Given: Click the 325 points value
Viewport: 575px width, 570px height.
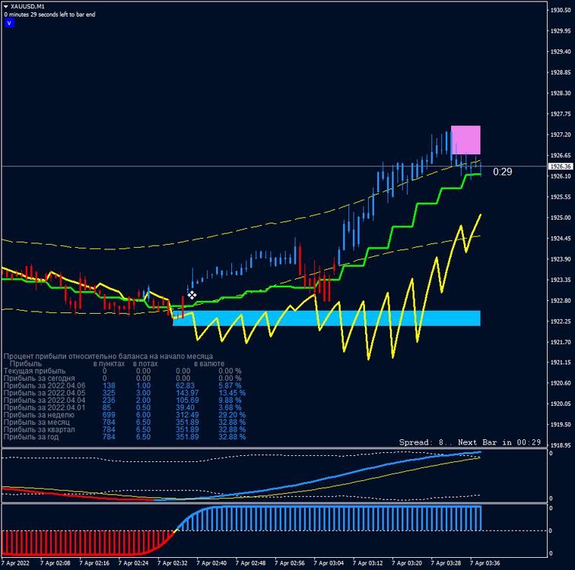Looking at the screenshot, I should coord(109,393).
